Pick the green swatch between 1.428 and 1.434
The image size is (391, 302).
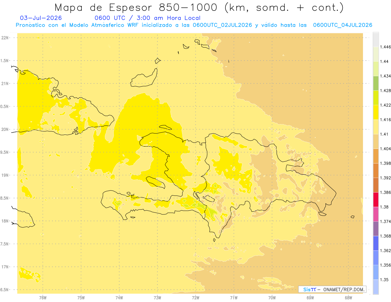[x=376, y=83]
